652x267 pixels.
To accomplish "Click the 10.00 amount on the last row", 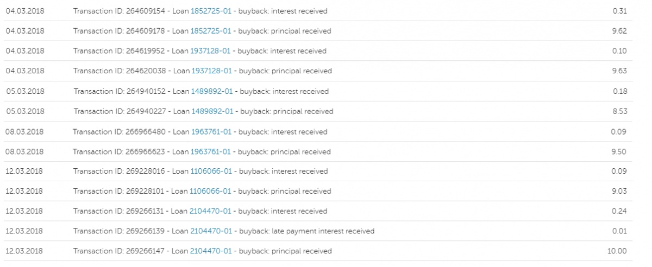I will [618, 251].
